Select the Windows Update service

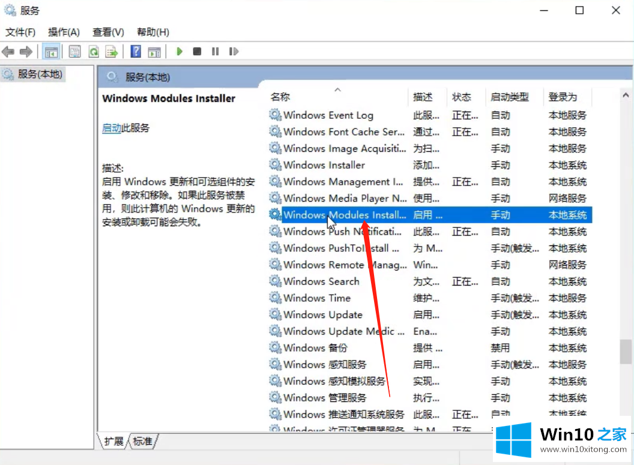click(430, 315)
